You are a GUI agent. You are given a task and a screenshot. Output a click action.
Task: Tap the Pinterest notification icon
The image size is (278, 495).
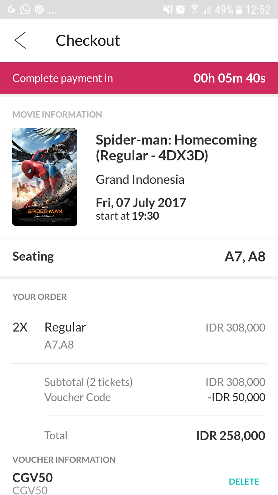(39, 10)
